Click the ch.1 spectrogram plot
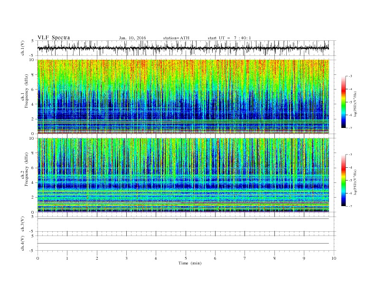Screen dimensions: 376x290 pos(183,97)
